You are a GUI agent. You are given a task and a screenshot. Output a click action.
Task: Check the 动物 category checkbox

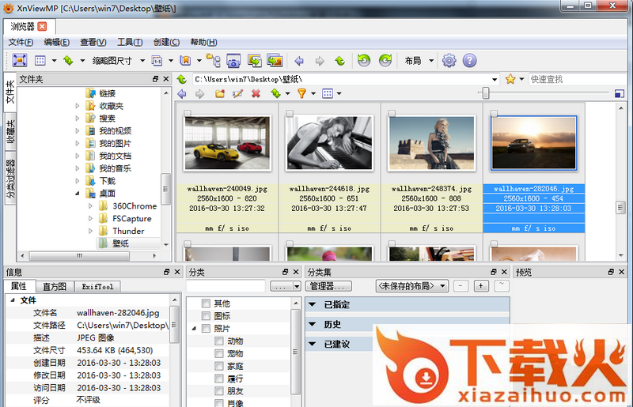click(219, 341)
